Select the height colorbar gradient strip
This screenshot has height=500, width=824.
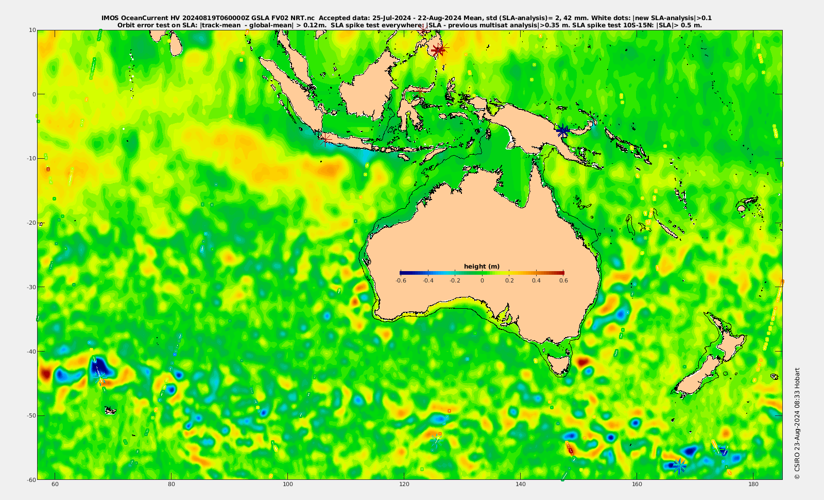coord(482,273)
